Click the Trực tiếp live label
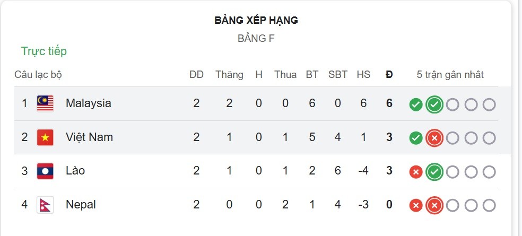This screenshot has width=522, height=236. coord(44,51)
